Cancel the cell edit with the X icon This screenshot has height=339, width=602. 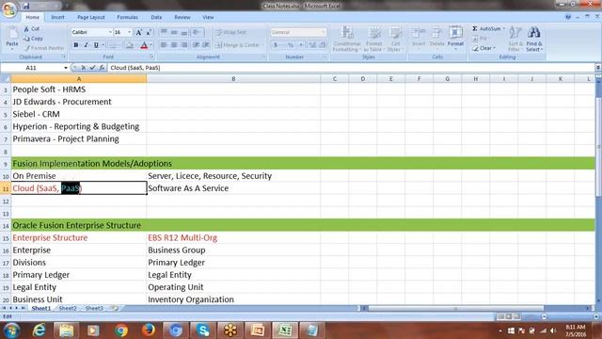(x=83, y=68)
